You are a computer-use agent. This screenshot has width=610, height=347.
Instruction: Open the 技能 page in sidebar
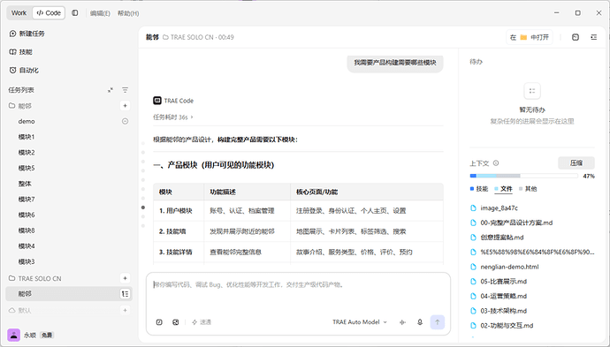pyautogui.click(x=20, y=52)
